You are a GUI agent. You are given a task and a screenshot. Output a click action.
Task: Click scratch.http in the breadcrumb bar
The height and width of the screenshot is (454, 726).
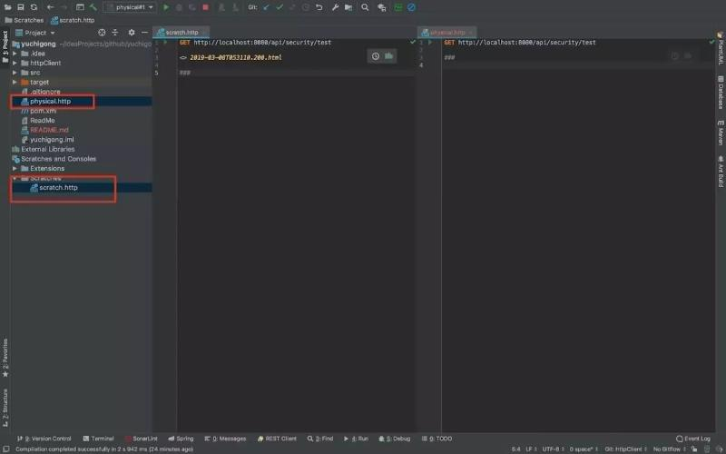click(x=73, y=20)
